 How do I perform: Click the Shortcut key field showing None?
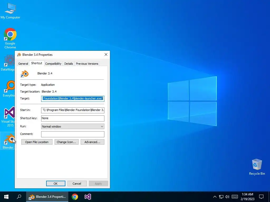coord(73,118)
